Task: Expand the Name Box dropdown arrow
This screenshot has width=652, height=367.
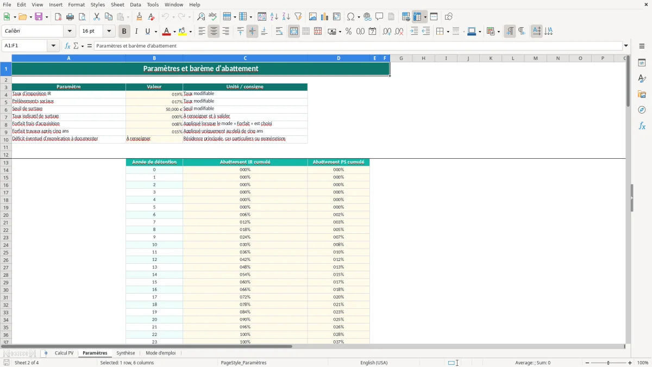Action: point(54,46)
